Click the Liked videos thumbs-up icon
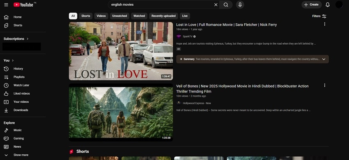The height and width of the screenshot is (160, 349). click(6, 94)
